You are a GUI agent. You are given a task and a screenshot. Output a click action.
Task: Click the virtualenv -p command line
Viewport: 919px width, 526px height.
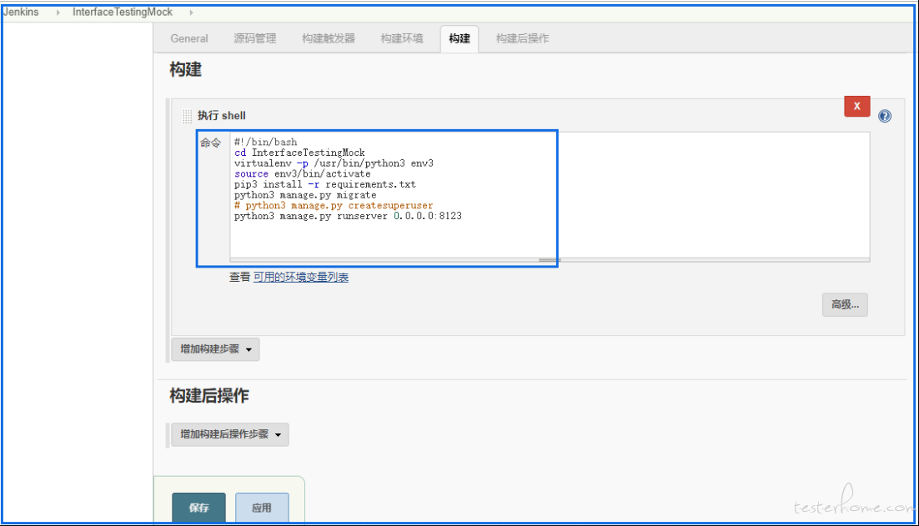pyautogui.click(x=334, y=163)
